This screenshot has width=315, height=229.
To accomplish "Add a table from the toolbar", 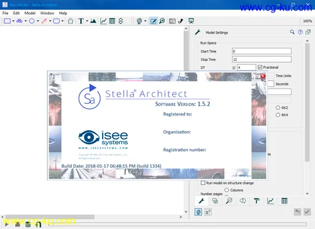I will tap(112, 21).
